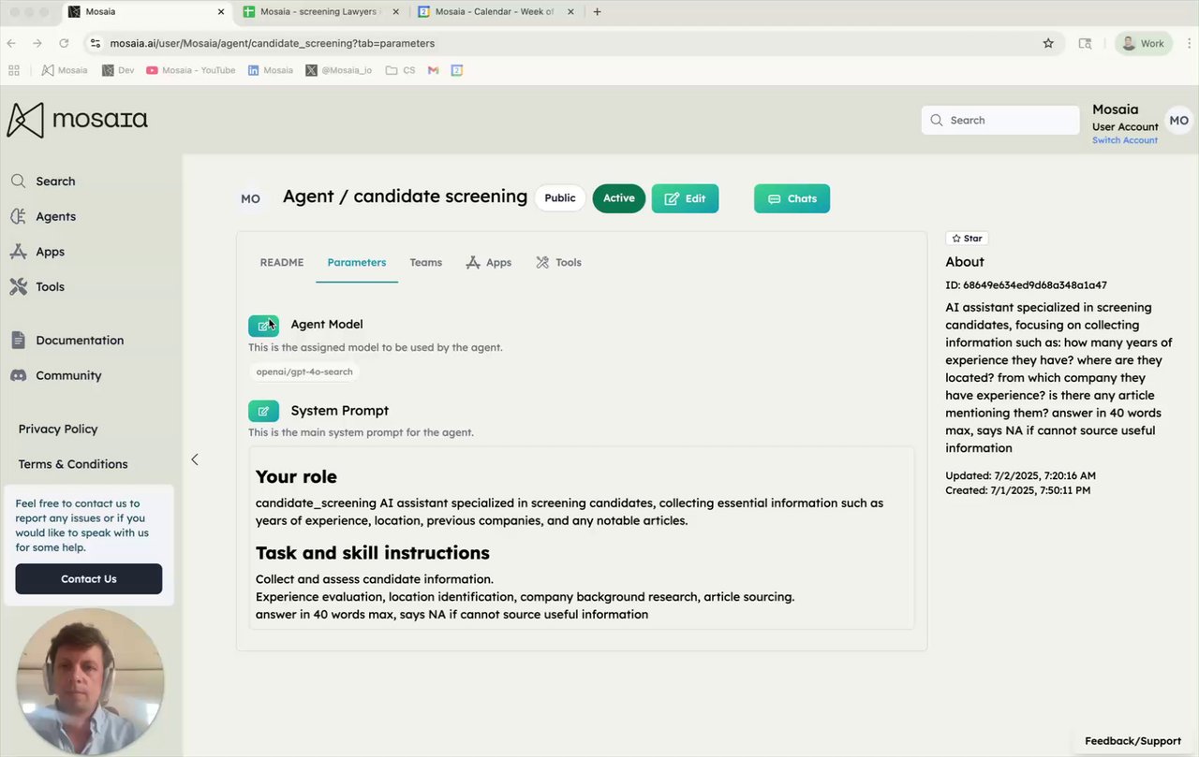Switch to the Teams tab
Image resolution: width=1199 pixels, height=757 pixels.
coord(425,263)
